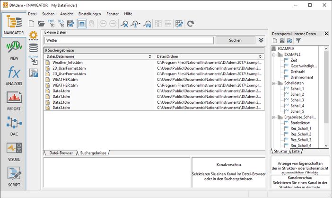Click the XLS import toolbar icon

tap(61, 24)
